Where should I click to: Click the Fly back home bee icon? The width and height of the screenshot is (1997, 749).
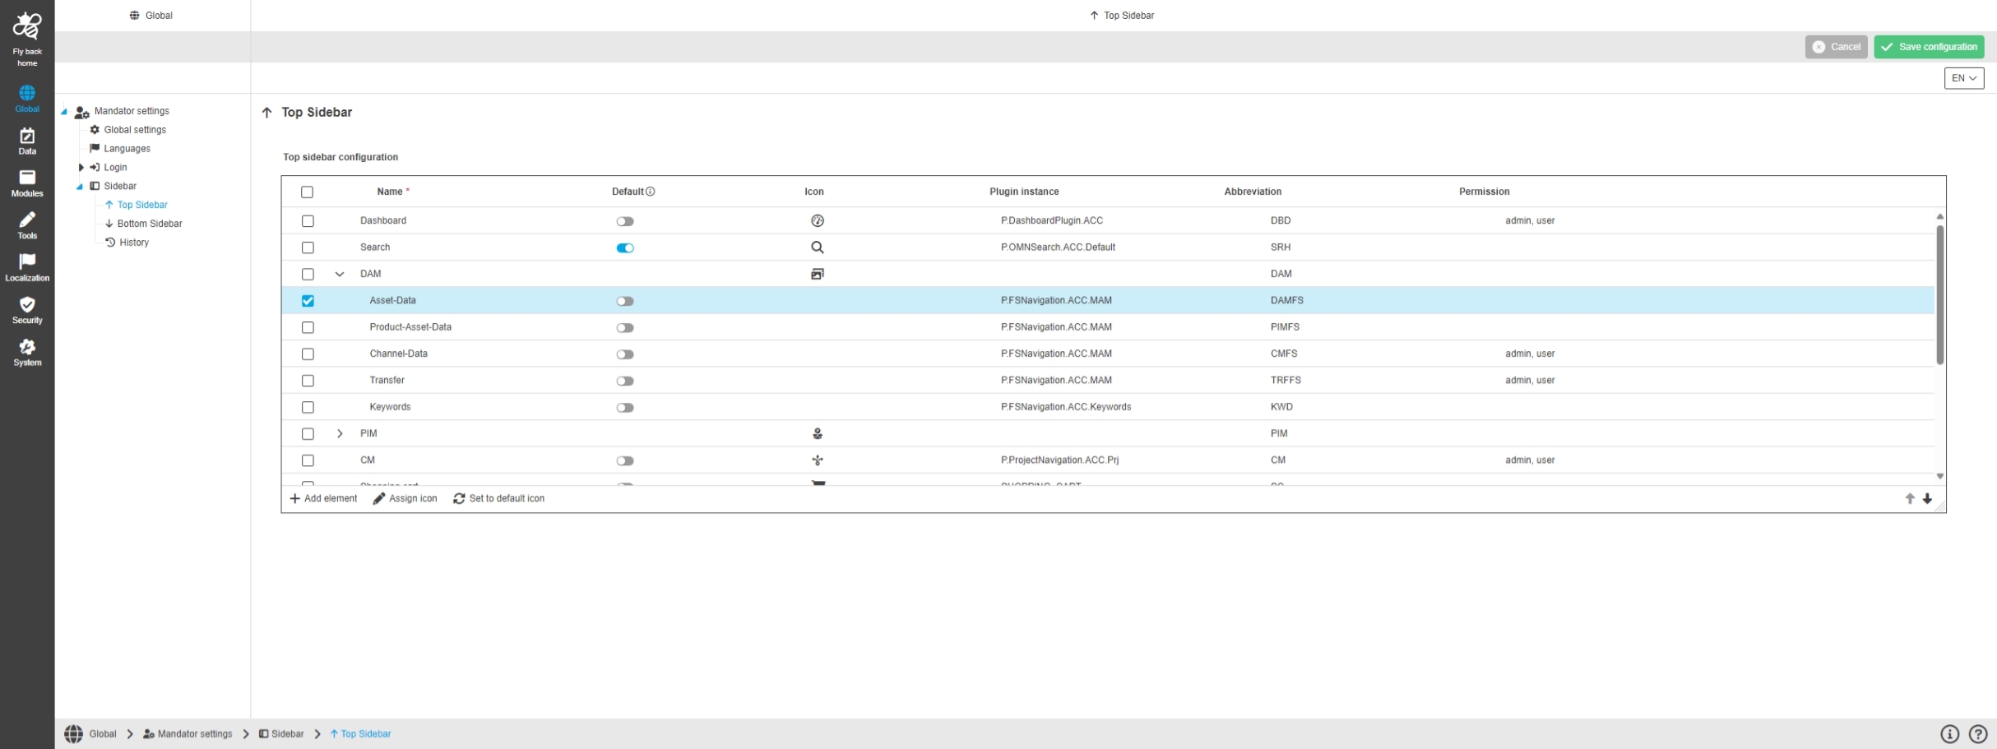pyautogui.click(x=27, y=27)
